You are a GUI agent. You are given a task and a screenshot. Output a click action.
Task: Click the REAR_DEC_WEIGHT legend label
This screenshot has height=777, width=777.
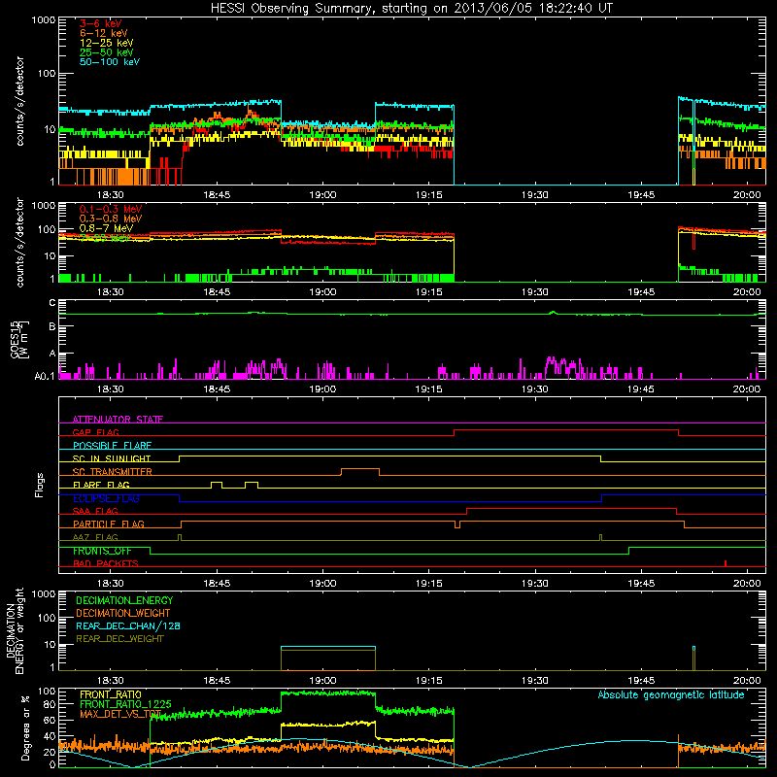click(x=119, y=639)
